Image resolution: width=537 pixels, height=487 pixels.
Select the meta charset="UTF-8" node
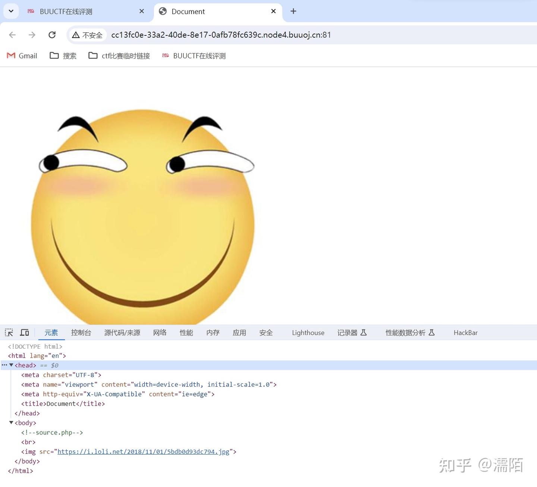61,375
